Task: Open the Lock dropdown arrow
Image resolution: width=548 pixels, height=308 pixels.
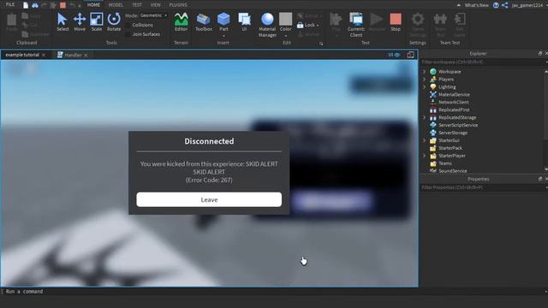Action: pos(318,25)
